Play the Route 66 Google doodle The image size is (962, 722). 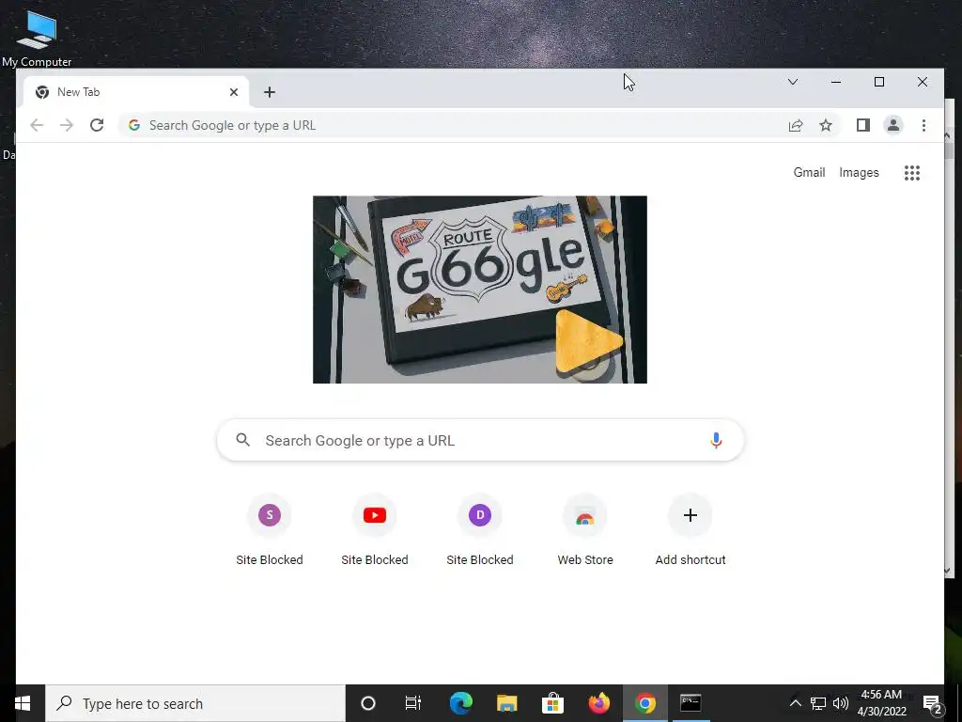(588, 340)
